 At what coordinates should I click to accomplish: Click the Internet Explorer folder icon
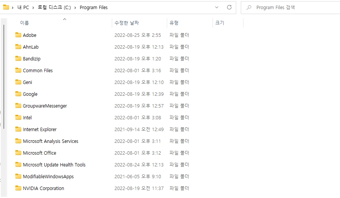tap(18, 129)
